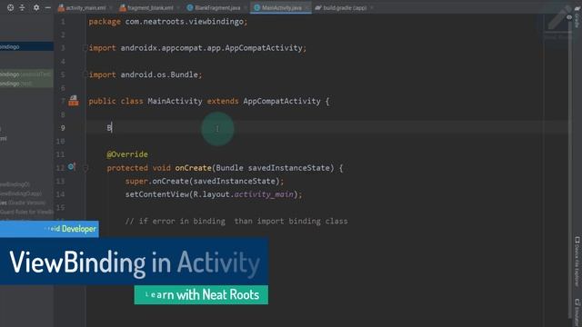The width and height of the screenshot is (582, 327).
Task: Open the Project panel gear options
Action: point(36,7)
